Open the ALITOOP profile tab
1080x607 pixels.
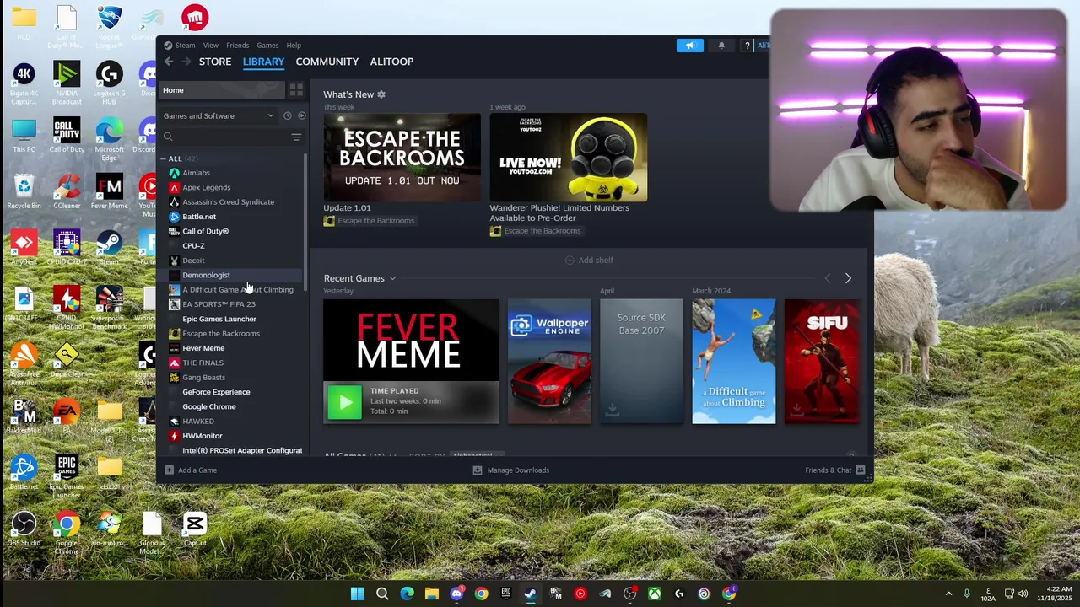tap(391, 62)
